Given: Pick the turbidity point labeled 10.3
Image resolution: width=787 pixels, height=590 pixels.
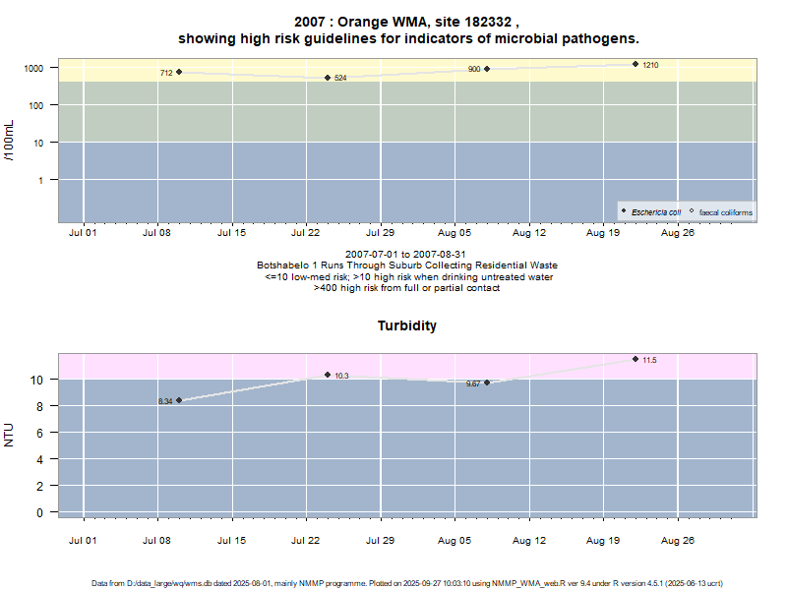Looking at the screenshot, I should click(x=328, y=375).
